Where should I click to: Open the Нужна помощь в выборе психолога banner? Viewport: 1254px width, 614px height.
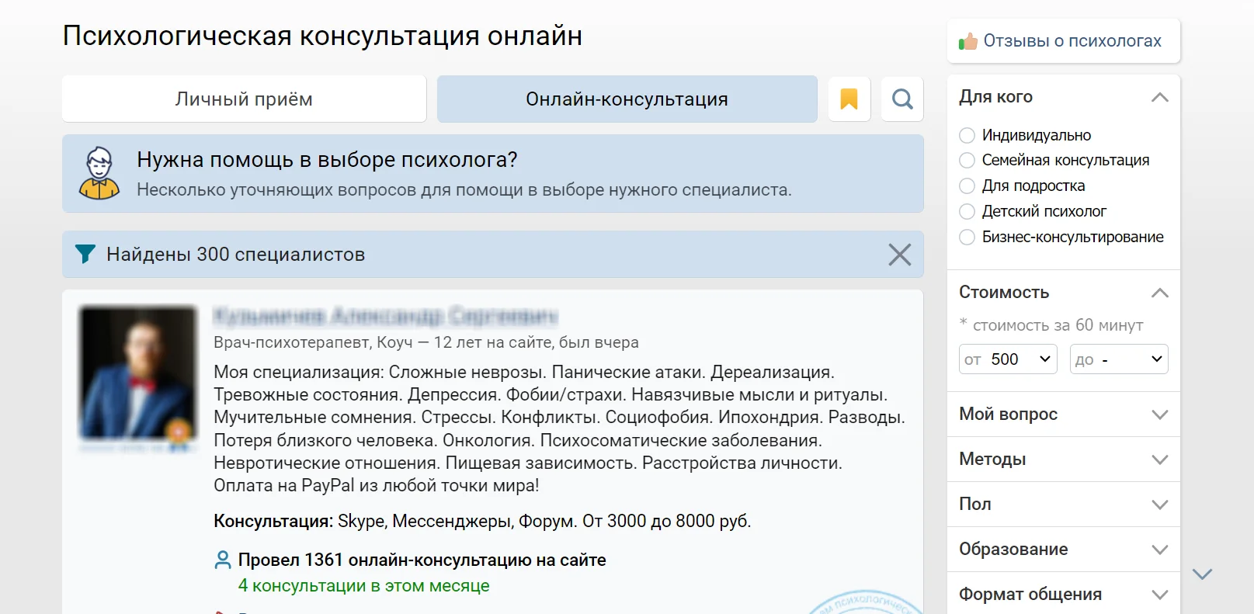click(493, 174)
